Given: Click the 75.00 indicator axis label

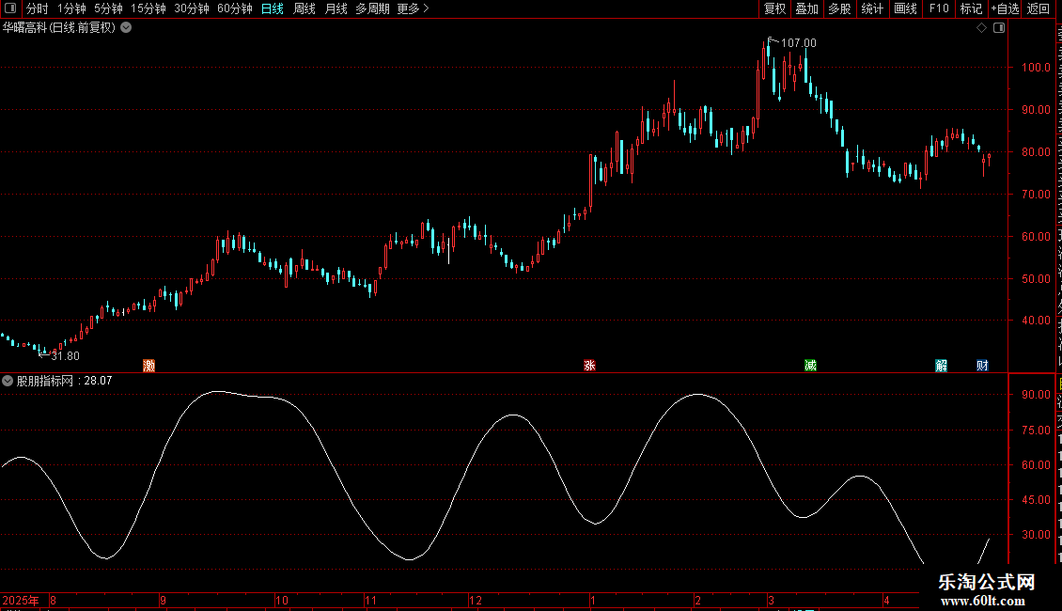Looking at the screenshot, I should (1037, 431).
